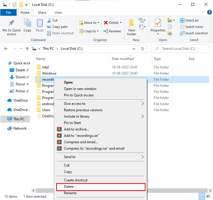Screen dimensions: 213x200
Task: Click the Cut scissors icon in ribbon
Action: point(49,20)
